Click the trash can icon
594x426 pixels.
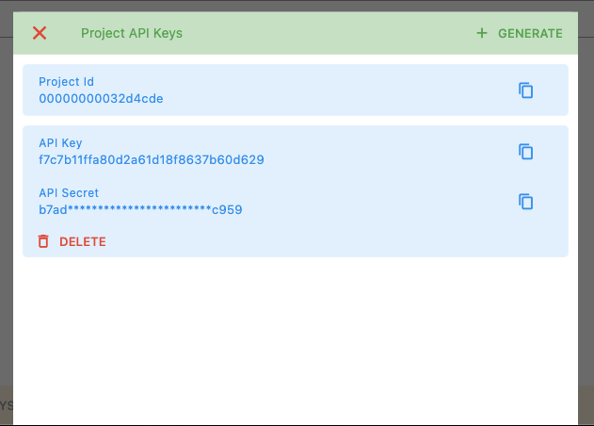[x=43, y=241]
